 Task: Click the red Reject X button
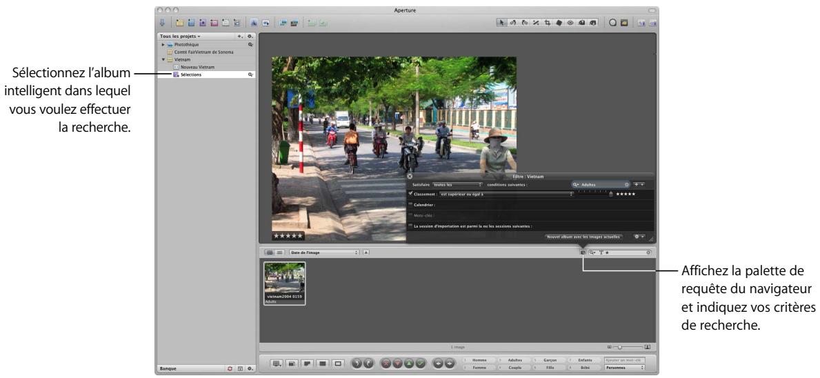click(386, 363)
